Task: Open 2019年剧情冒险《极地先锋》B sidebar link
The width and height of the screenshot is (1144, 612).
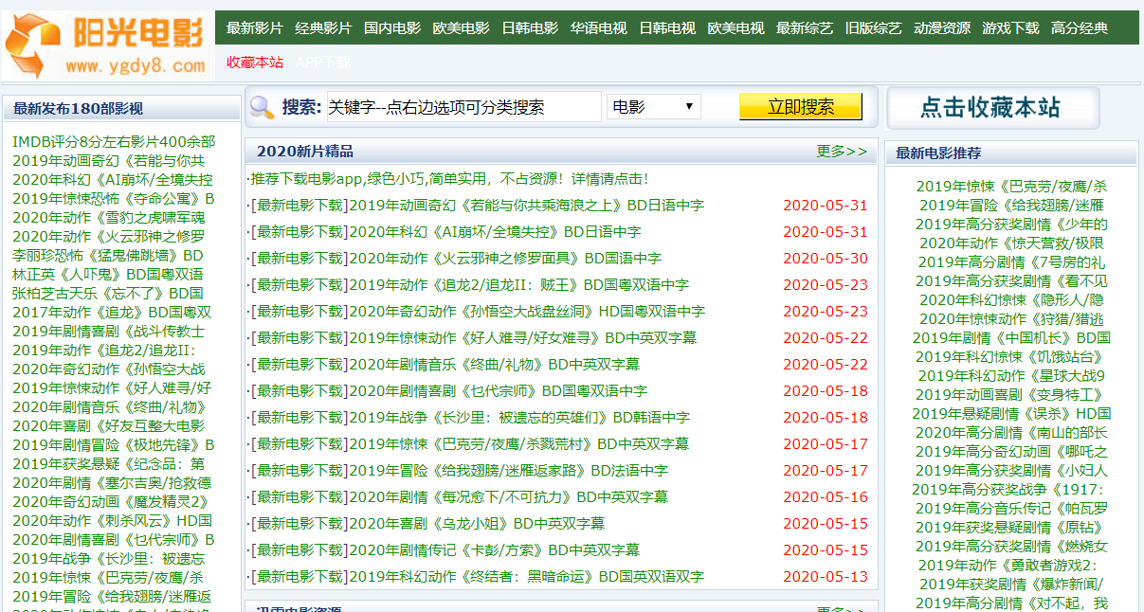Action: 114,444
